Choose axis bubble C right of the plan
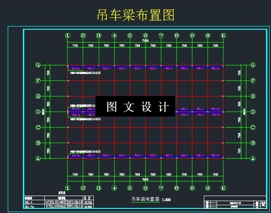This screenshot has width=271, height=213. (x=253, y=128)
